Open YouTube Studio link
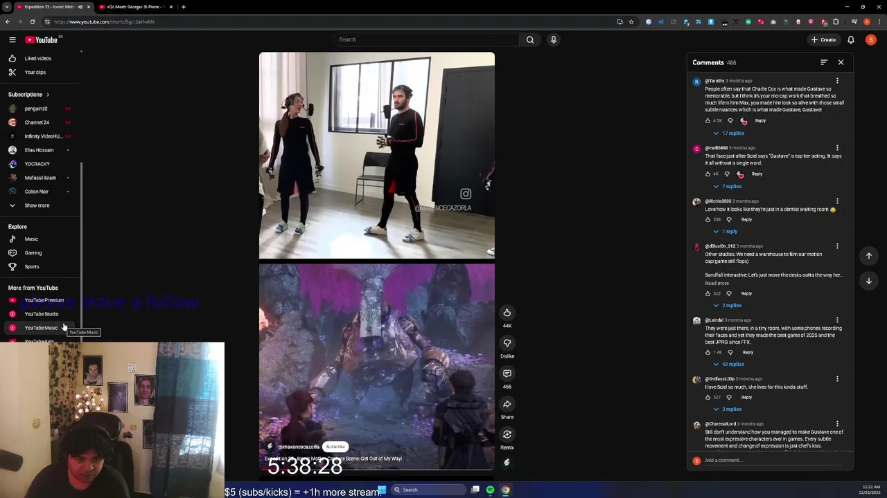The width and height of the screenshot is (887, 498). point(40,314)
